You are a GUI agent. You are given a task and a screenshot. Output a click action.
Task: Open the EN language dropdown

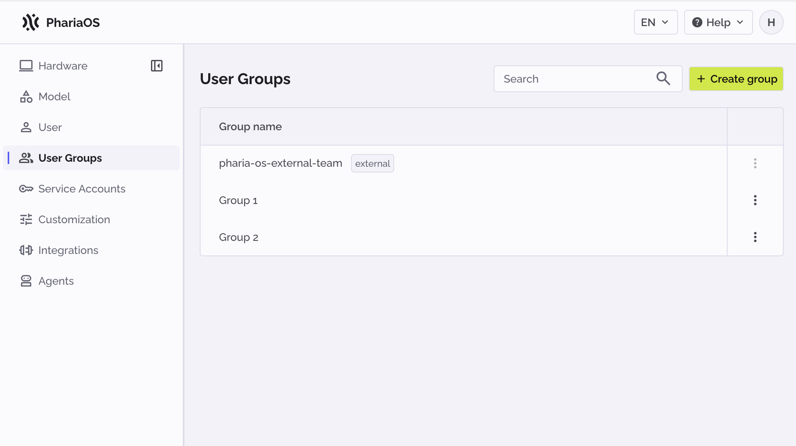pyautogui.click(x=655, y=22)
